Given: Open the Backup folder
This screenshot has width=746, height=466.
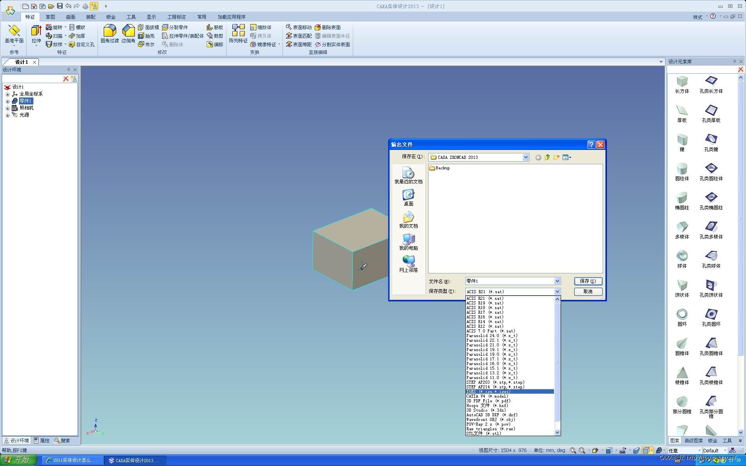Looking at the screenshot, I should click(439, 168).
